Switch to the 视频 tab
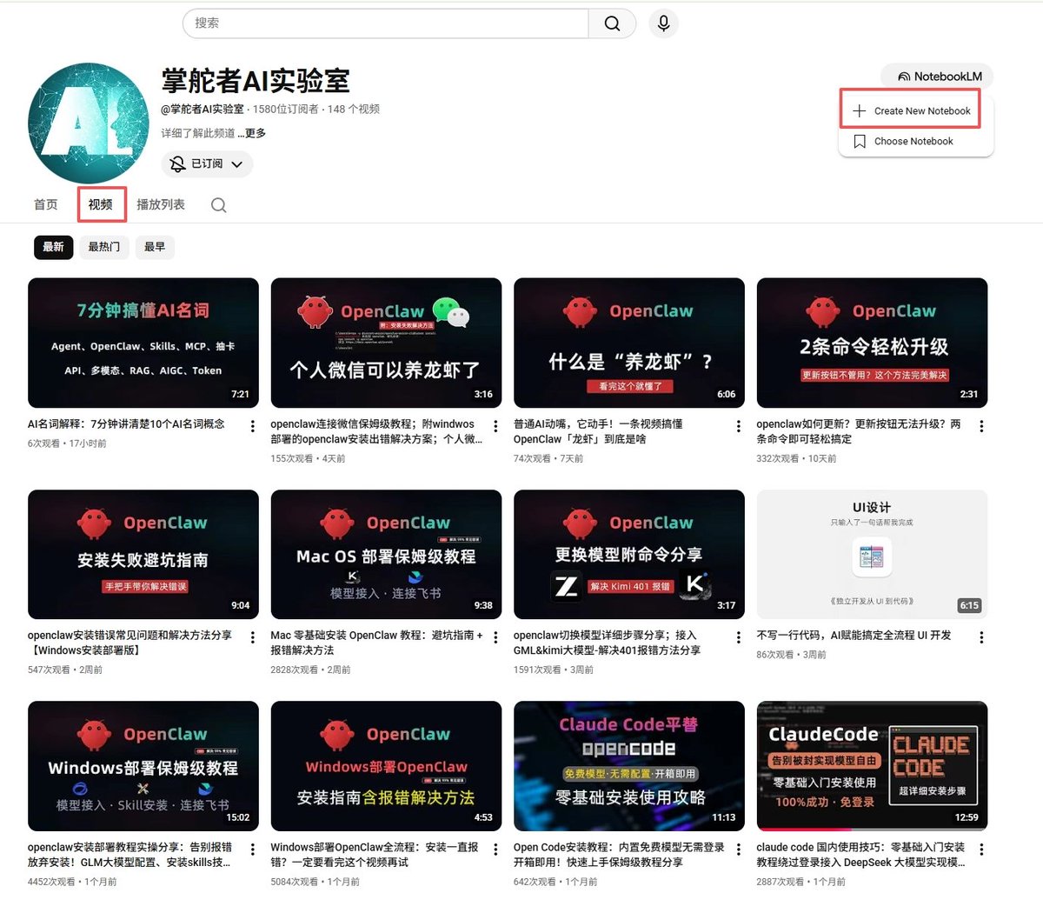 (101, 204)
